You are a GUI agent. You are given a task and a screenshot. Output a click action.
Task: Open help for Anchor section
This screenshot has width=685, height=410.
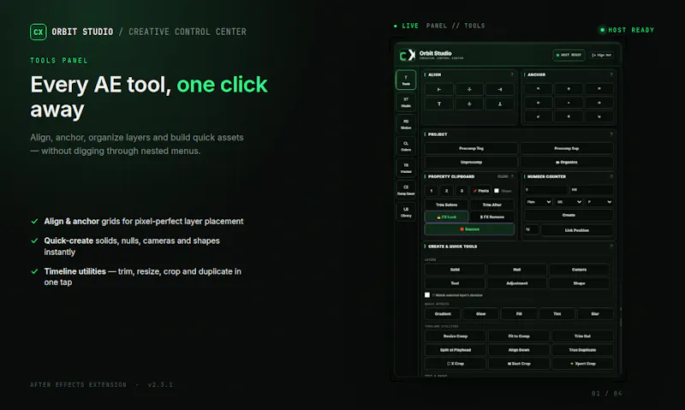click(x=611, y=74)
